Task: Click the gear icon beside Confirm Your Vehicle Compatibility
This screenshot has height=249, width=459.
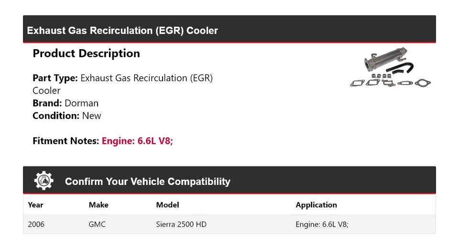Action: 44,181
